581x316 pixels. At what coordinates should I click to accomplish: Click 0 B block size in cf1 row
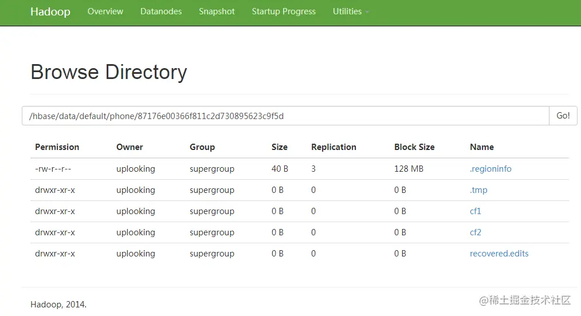coord(400,211)
